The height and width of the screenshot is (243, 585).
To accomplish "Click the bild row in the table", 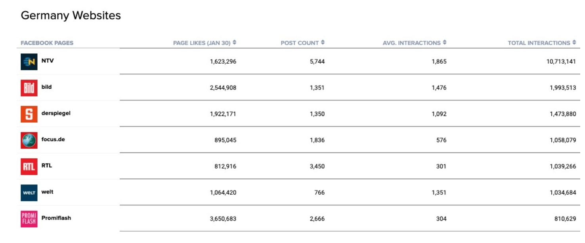I will 277,87.
